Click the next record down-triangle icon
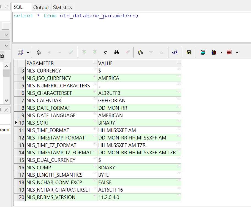Screen dimensions: 251x207 (x=151, y=52)
